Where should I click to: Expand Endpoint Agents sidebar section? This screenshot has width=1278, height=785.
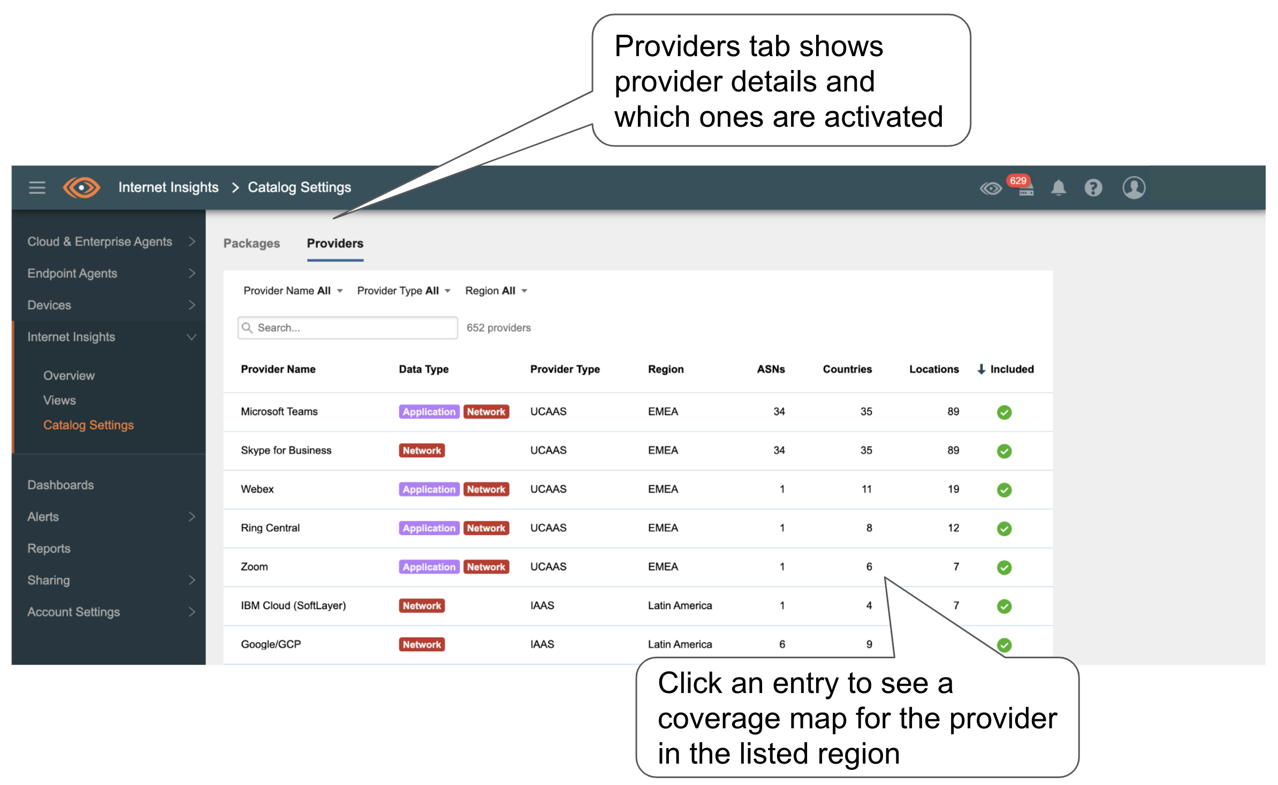pos(110,273)
